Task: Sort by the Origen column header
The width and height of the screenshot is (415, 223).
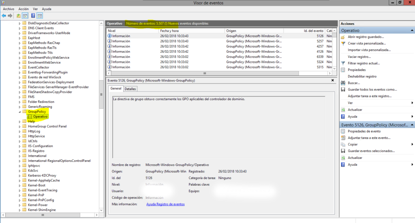Action: [x=254, y=31]
